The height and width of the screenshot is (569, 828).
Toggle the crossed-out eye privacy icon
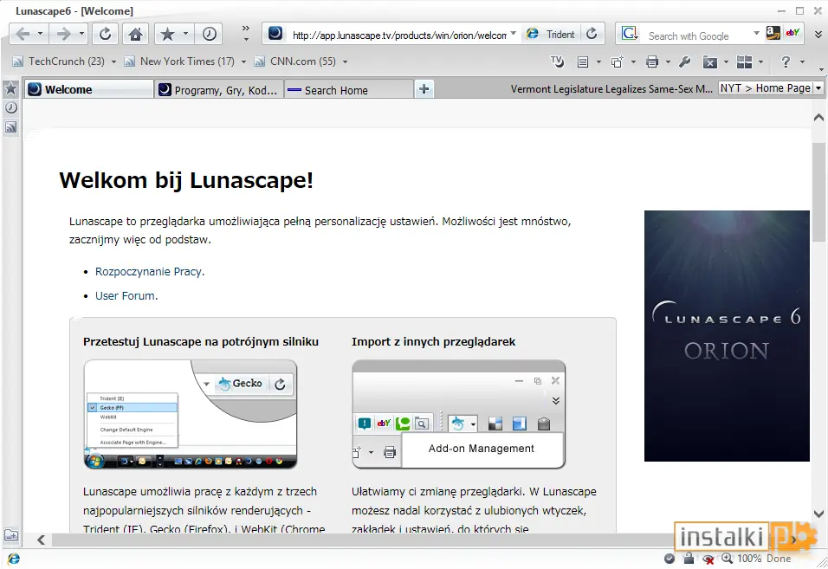[x=708, y=559]
